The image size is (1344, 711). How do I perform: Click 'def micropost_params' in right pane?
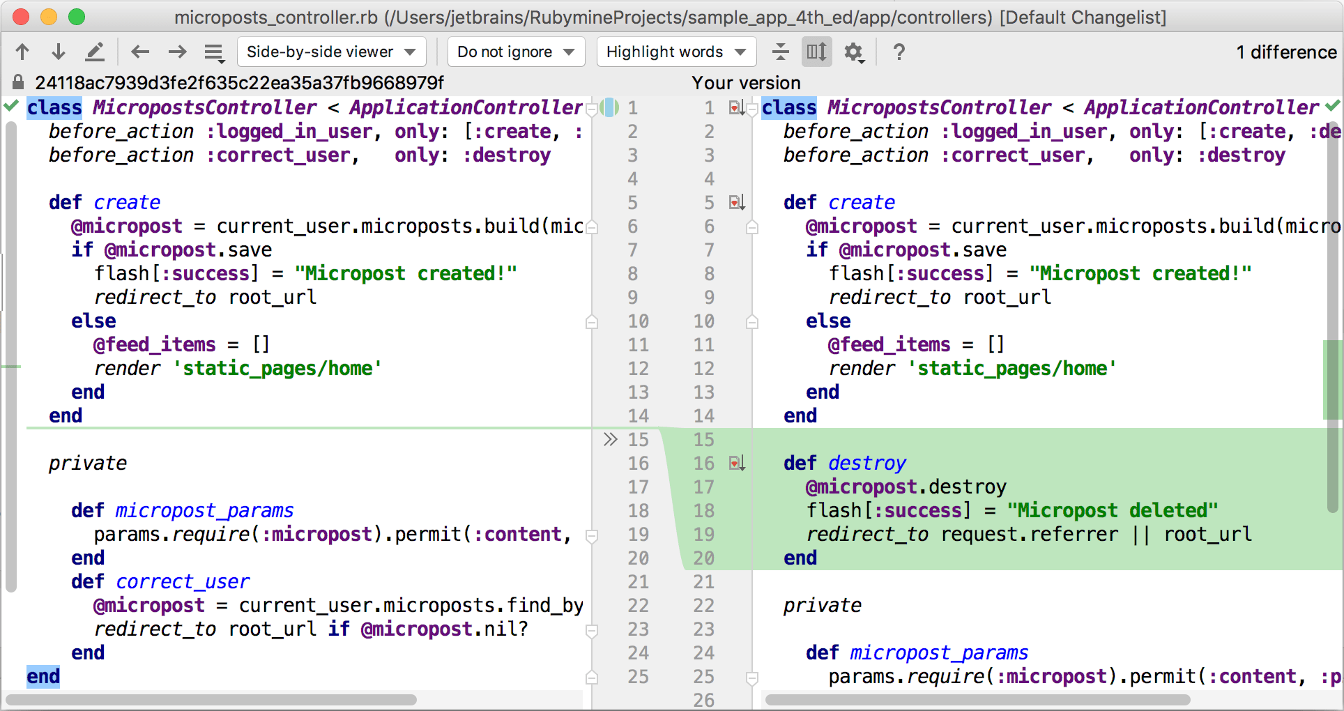[917, 652]
